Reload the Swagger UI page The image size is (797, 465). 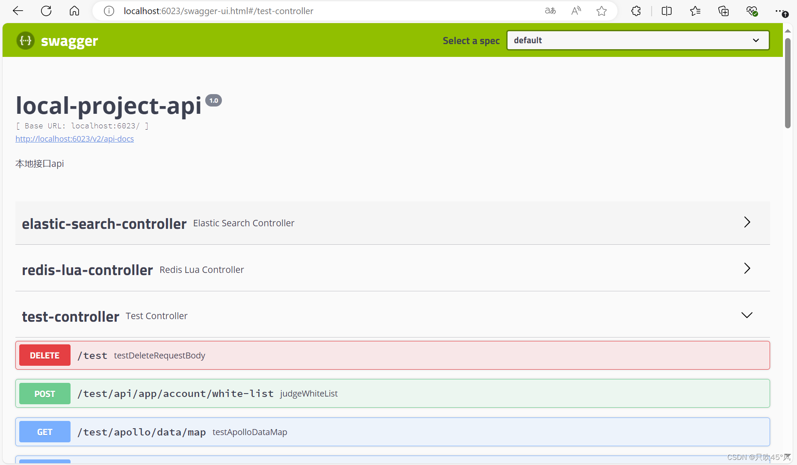coord(46,11)
